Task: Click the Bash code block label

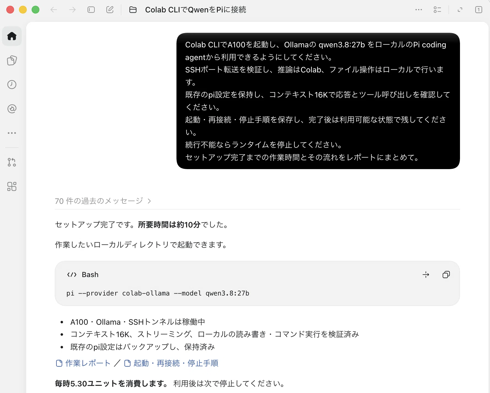Action: (x=90, y=275)
